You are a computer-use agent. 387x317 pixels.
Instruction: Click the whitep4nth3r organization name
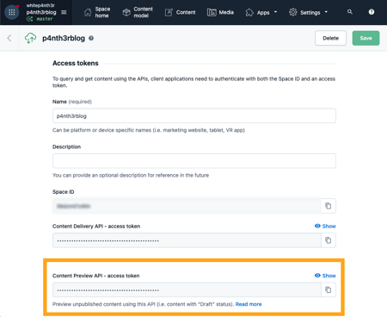(x=40, y=5)
